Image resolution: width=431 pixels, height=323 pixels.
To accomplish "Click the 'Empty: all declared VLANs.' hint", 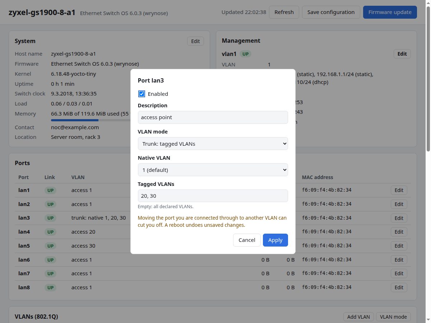I will click(x=166, y=207).
